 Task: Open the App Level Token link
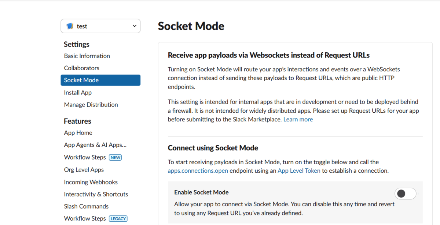[x=299, y=170]
